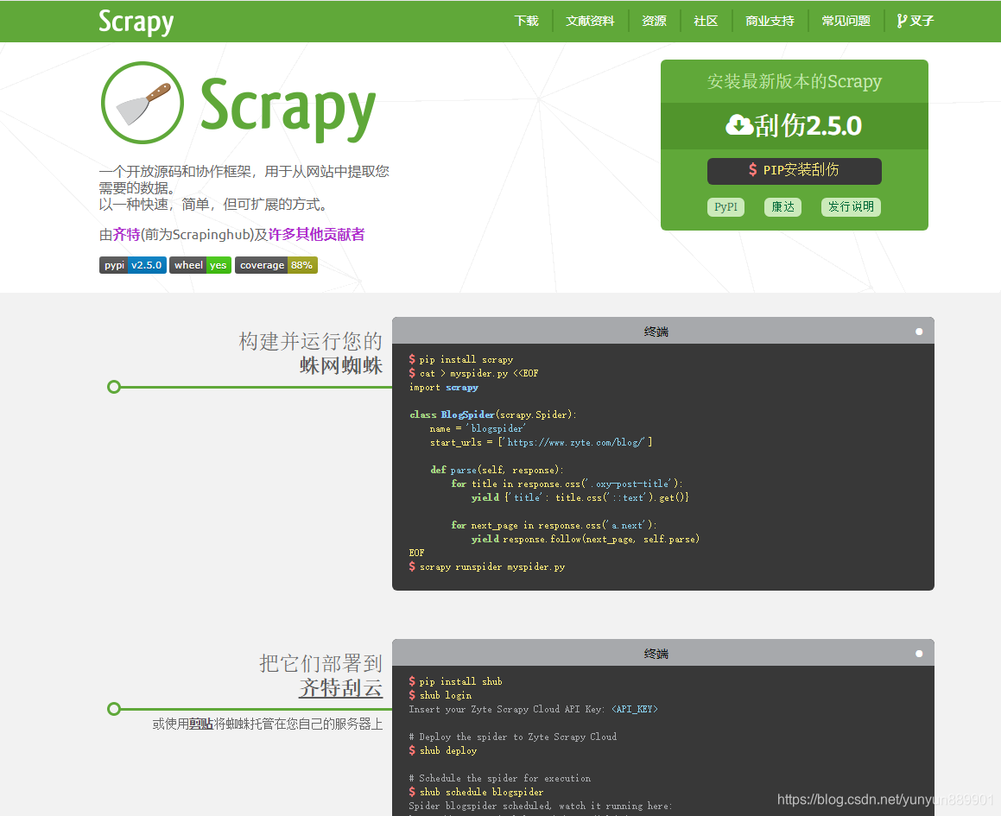1001x816 pixels.
Task: Click the 刮伤2.5.0 download text
Action: pos(808,126)
